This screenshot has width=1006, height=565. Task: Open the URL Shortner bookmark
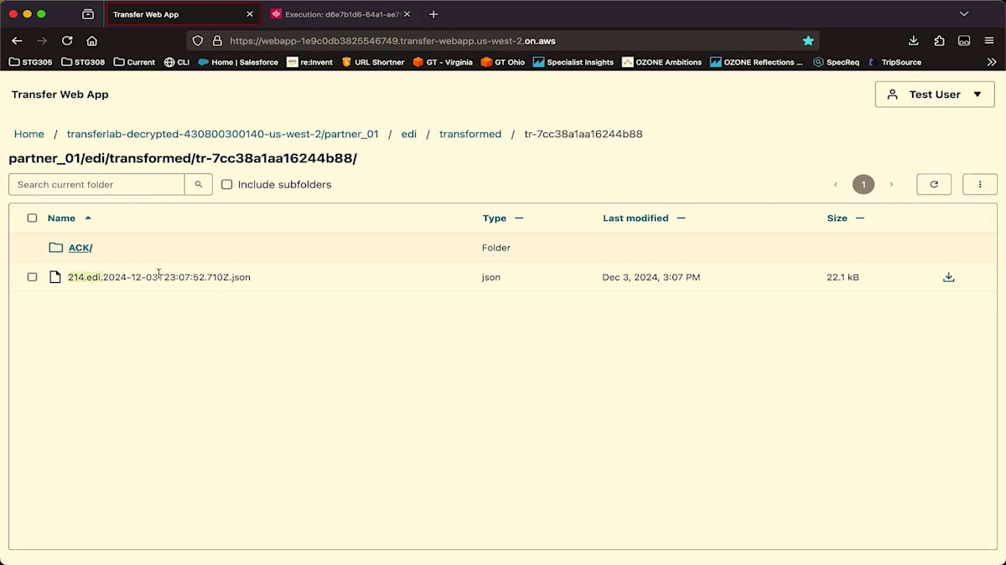(x=373, y=62)
